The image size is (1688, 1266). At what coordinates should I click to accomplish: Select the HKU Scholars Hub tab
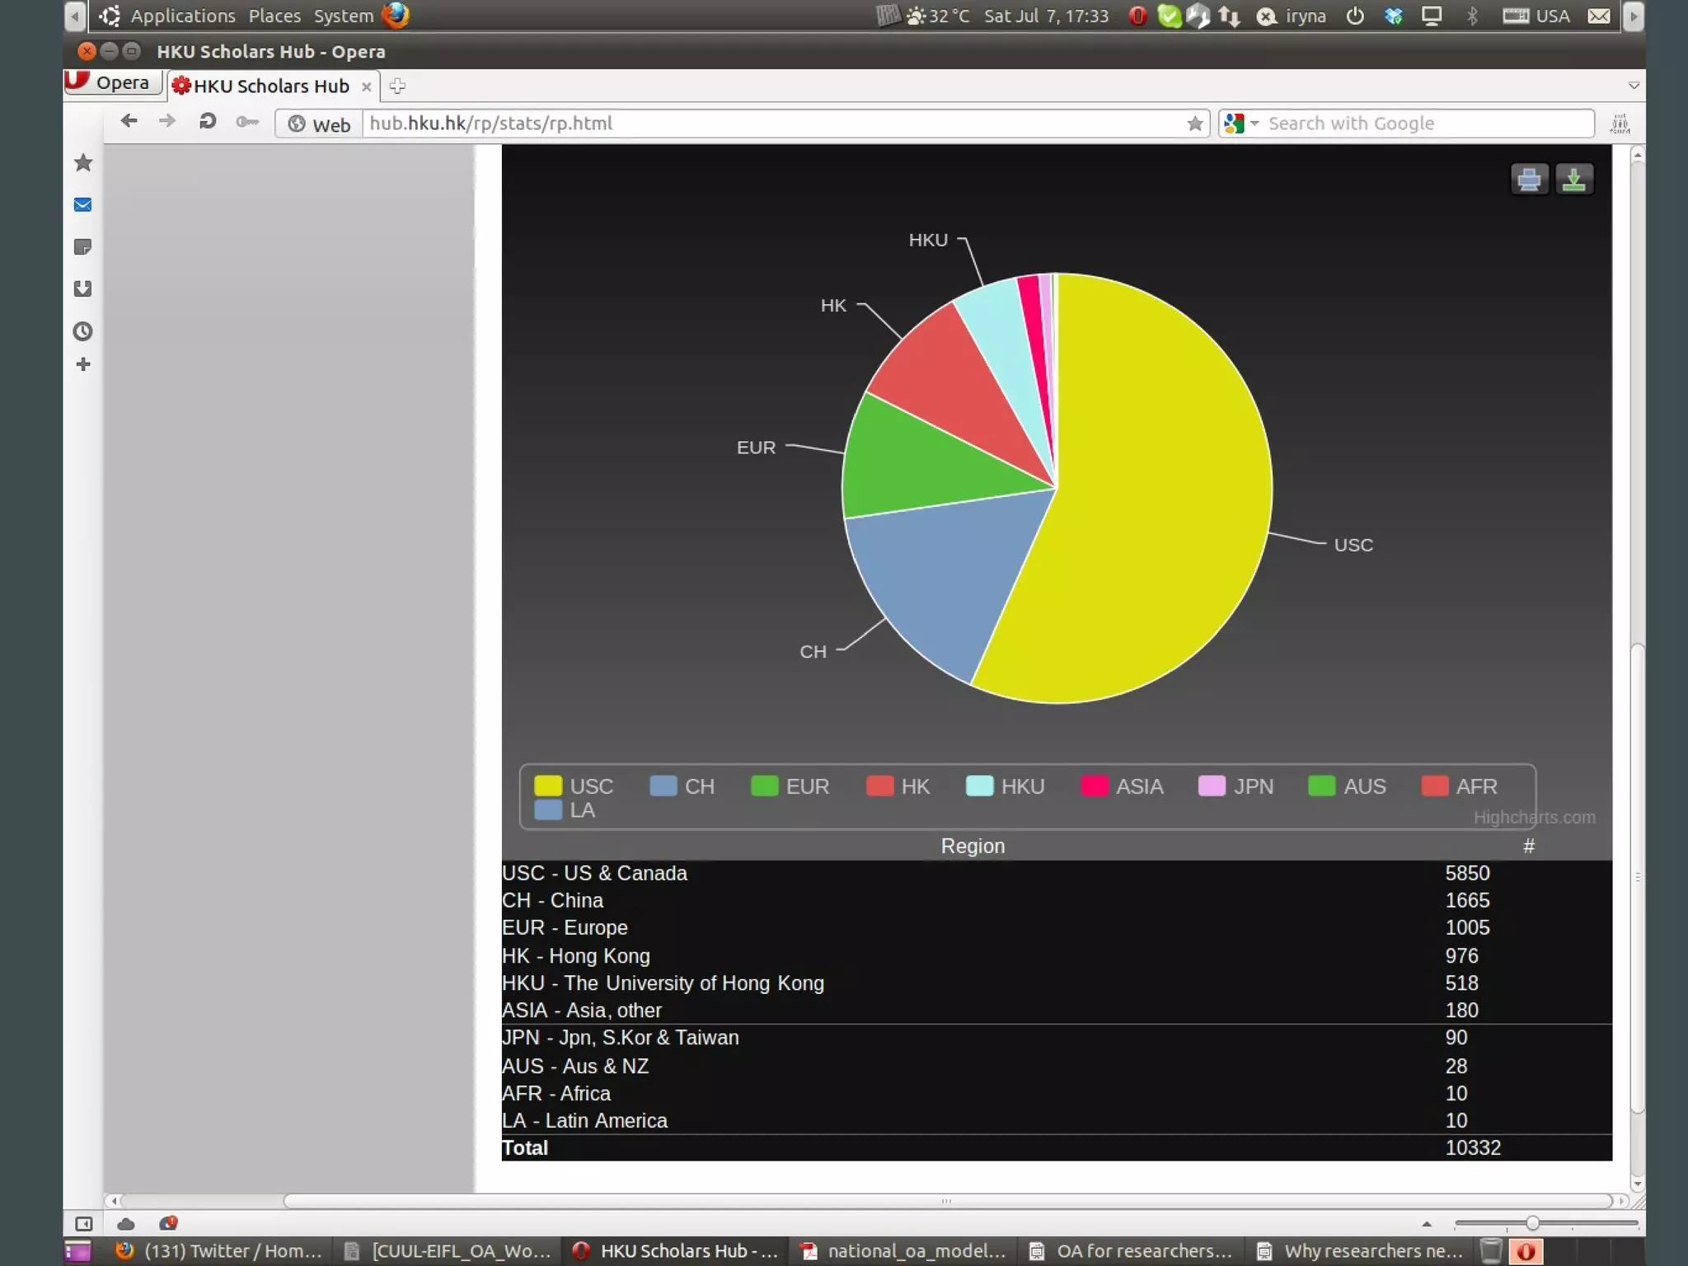270,86
